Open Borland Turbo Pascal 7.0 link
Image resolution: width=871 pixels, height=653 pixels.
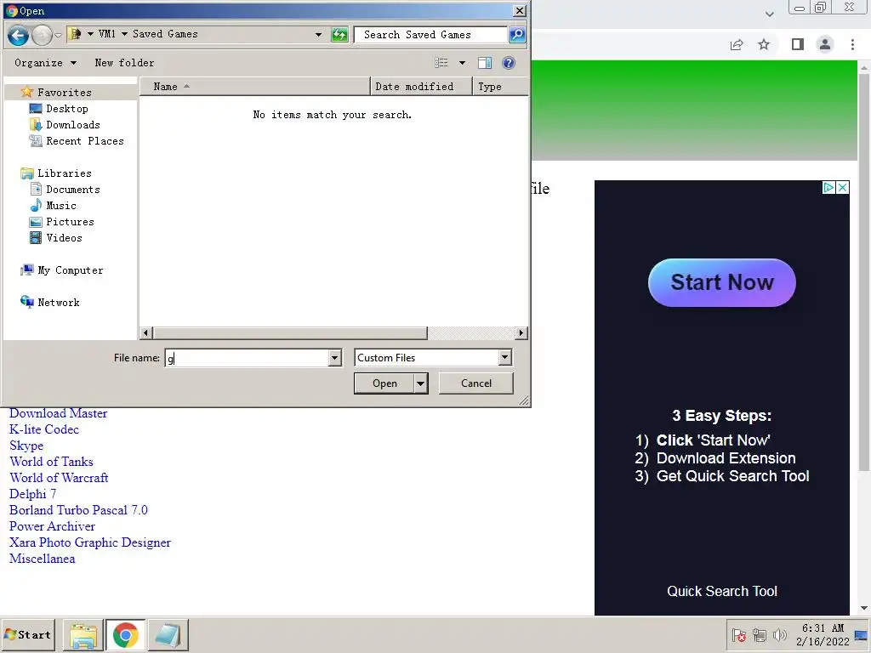tap(78, 510)
